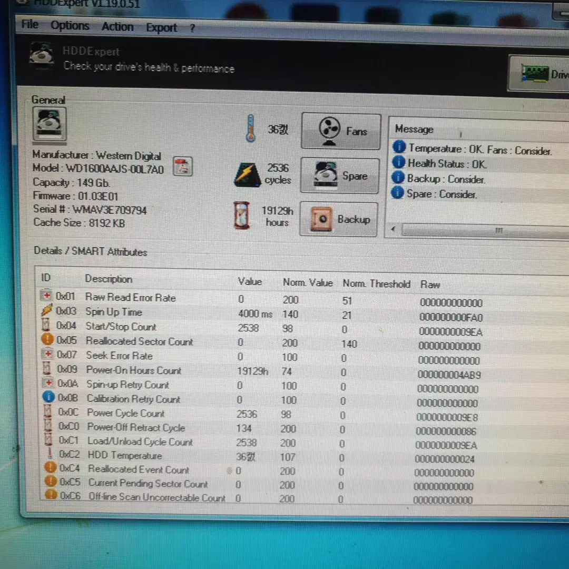This screenshot has height=569, width=569.
Task: Click warning icon of Reallocated Sector Count
Action: point(47,339)
